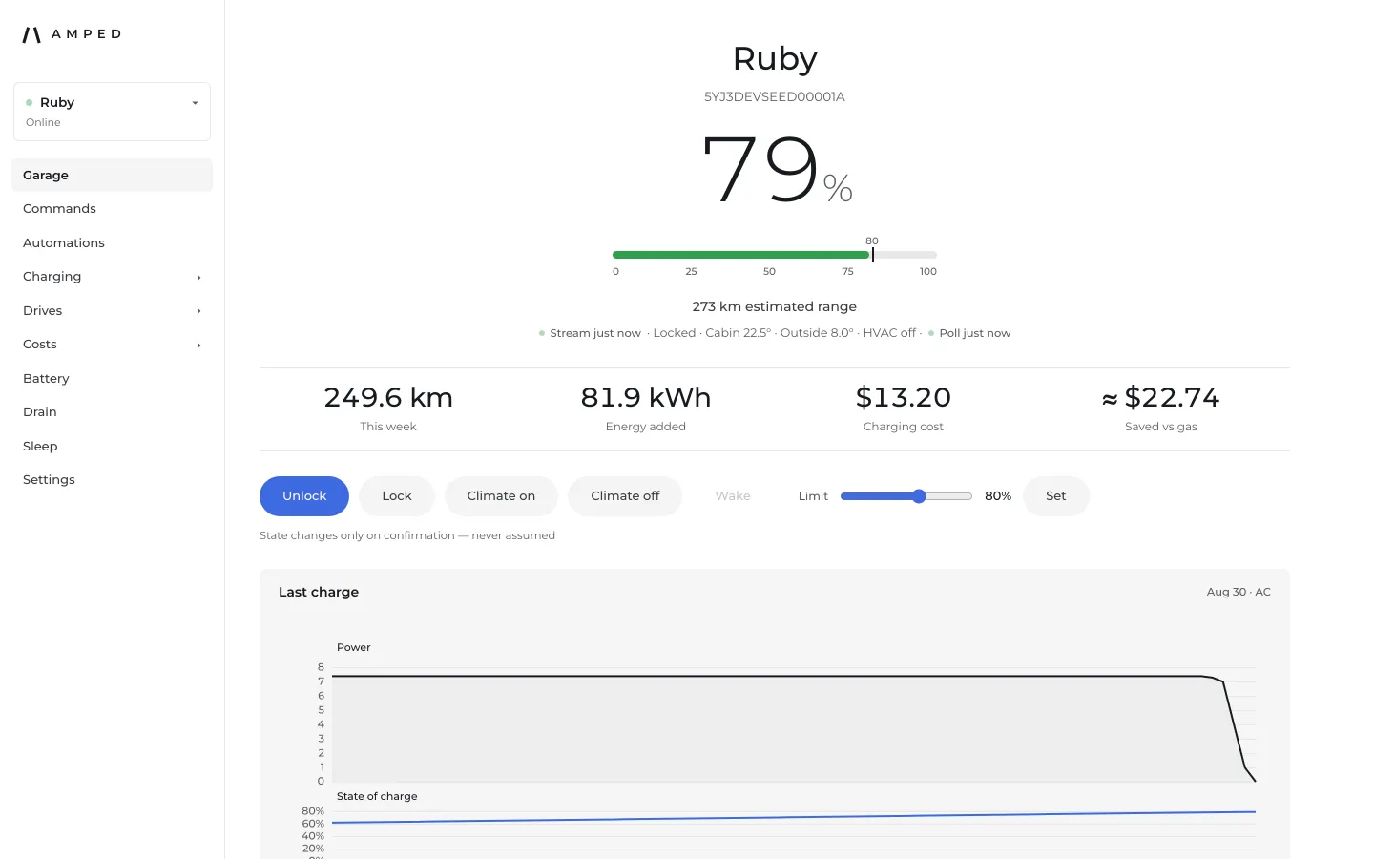The height and width of the screenshot is (859, 1374).
Task: Click the Lock button
Action: (397, 496)
